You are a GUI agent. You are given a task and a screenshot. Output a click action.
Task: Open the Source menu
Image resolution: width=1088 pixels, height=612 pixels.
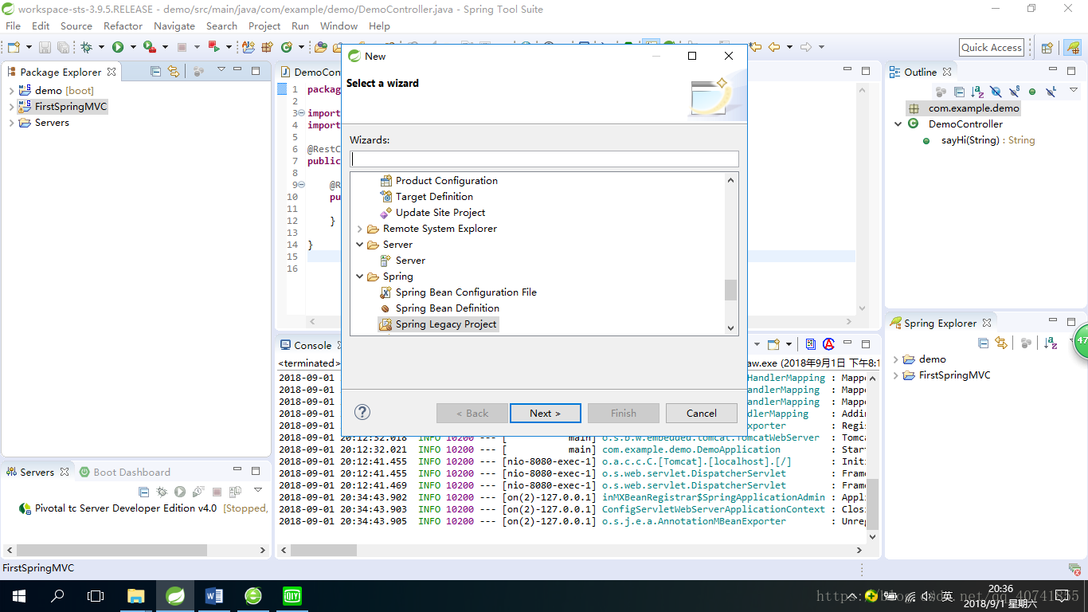tap(76, 26)
